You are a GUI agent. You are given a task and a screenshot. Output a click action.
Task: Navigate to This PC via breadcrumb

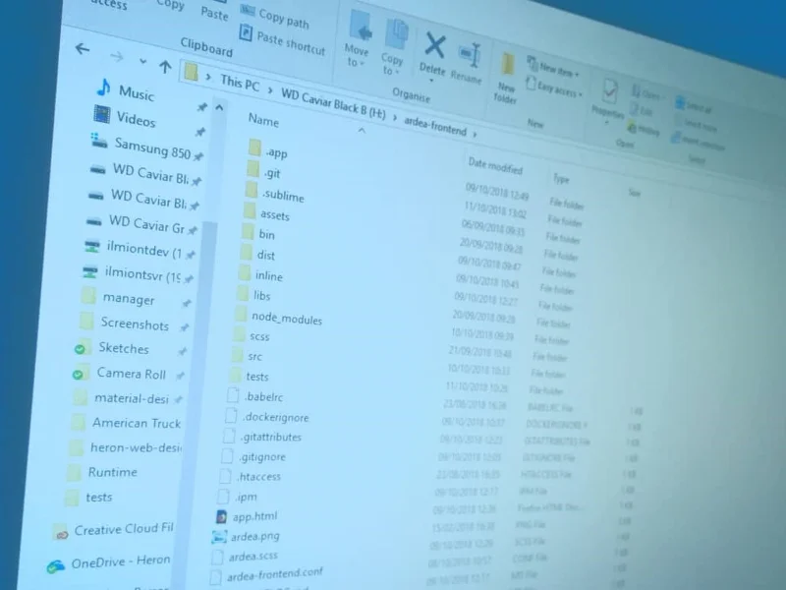(x=241, y=85)
